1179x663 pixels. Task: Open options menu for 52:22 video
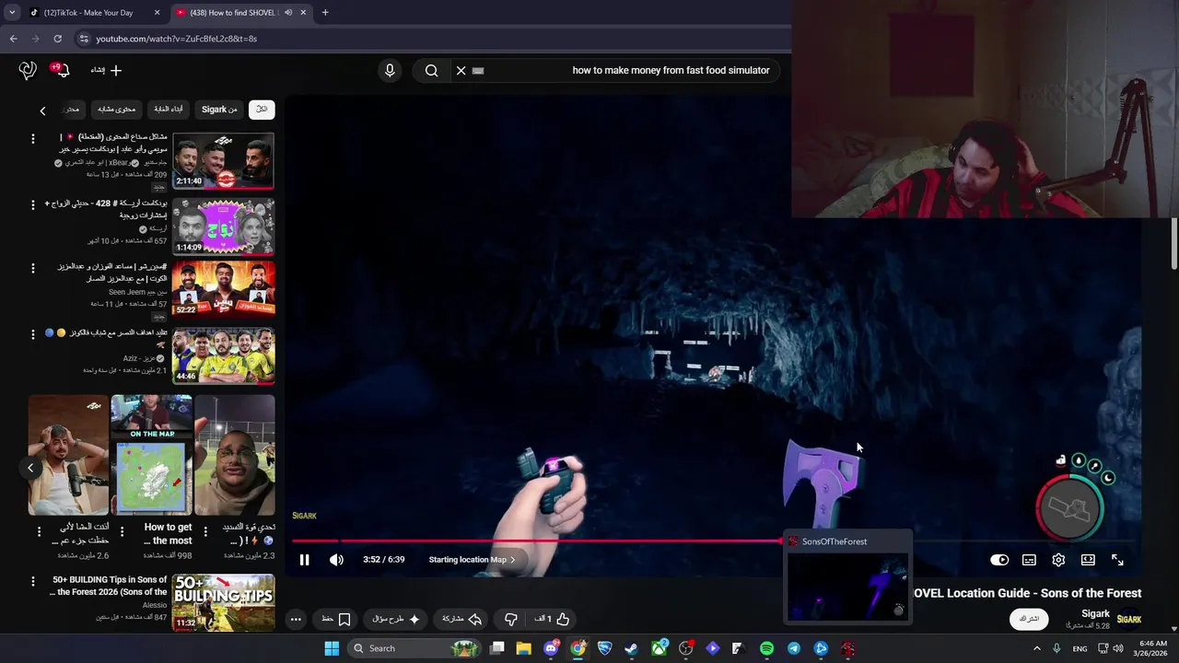point(33,268)
